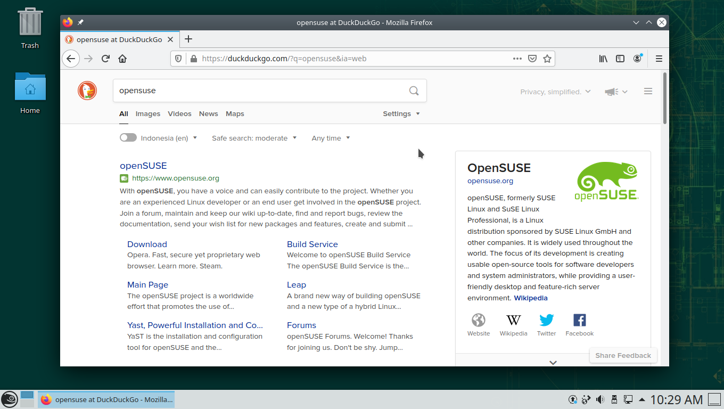Open the Firefox application menu

[659, 59]
